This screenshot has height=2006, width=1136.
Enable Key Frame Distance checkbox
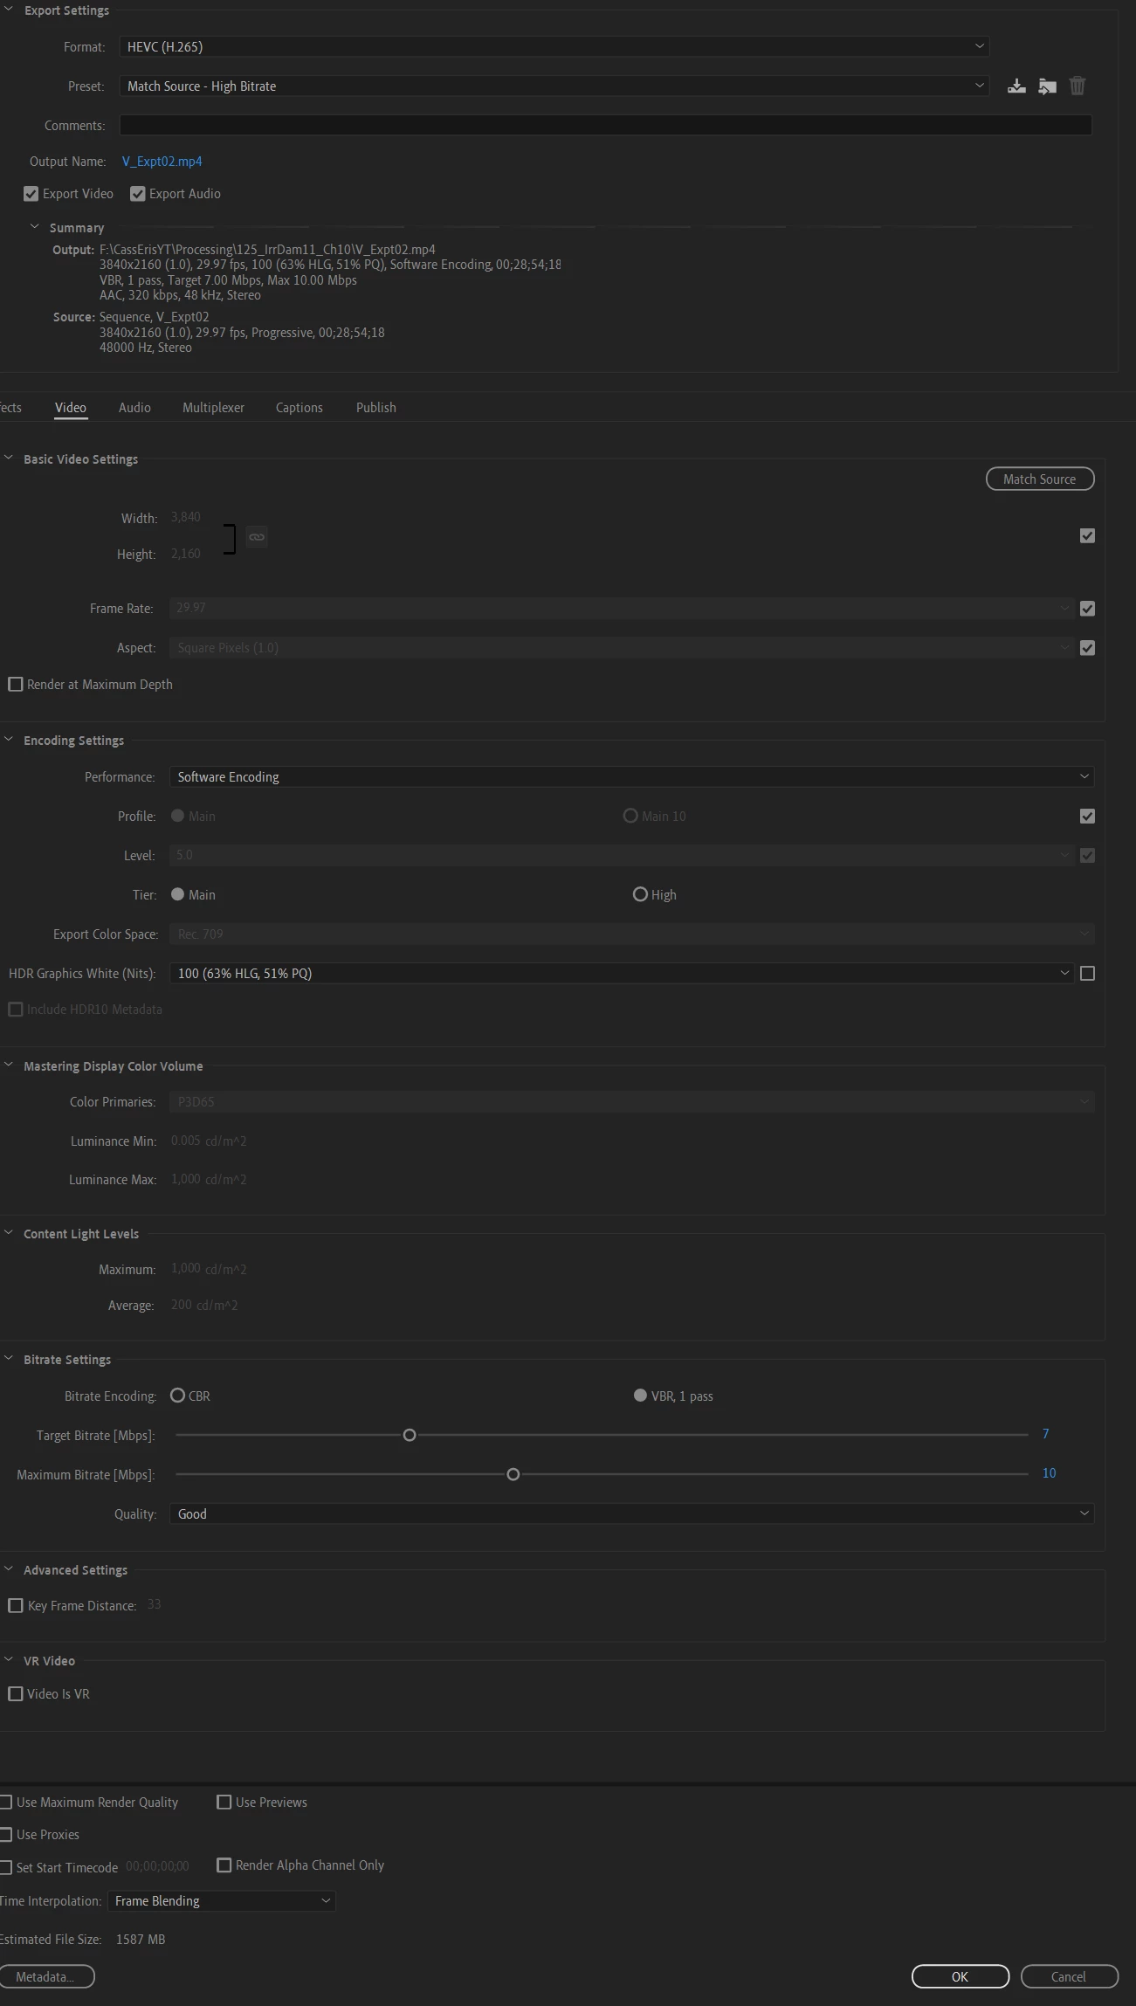pos(16,1606)
